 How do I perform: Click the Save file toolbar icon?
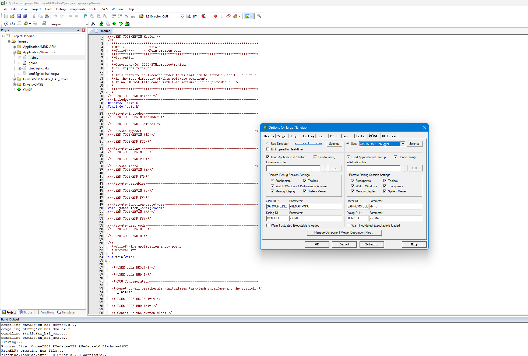click(19, 16)
